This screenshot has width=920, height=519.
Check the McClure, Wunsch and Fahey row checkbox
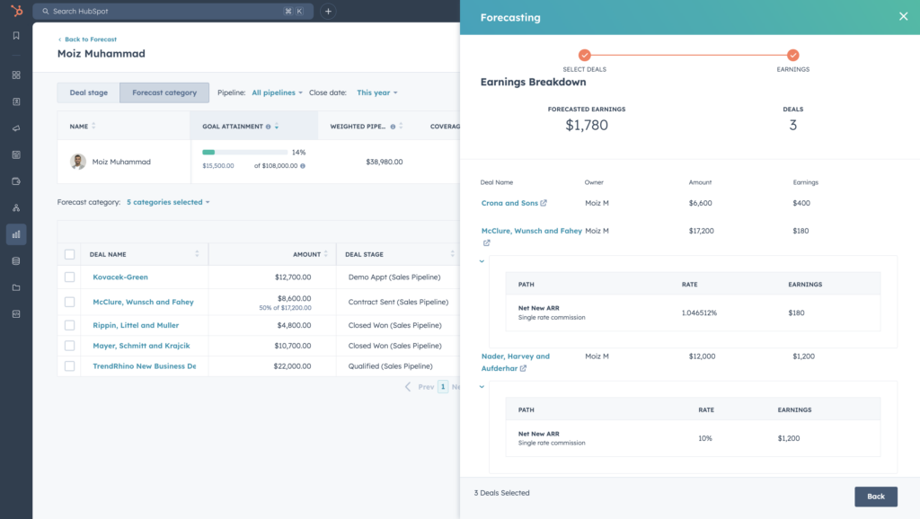click(69, 302)
